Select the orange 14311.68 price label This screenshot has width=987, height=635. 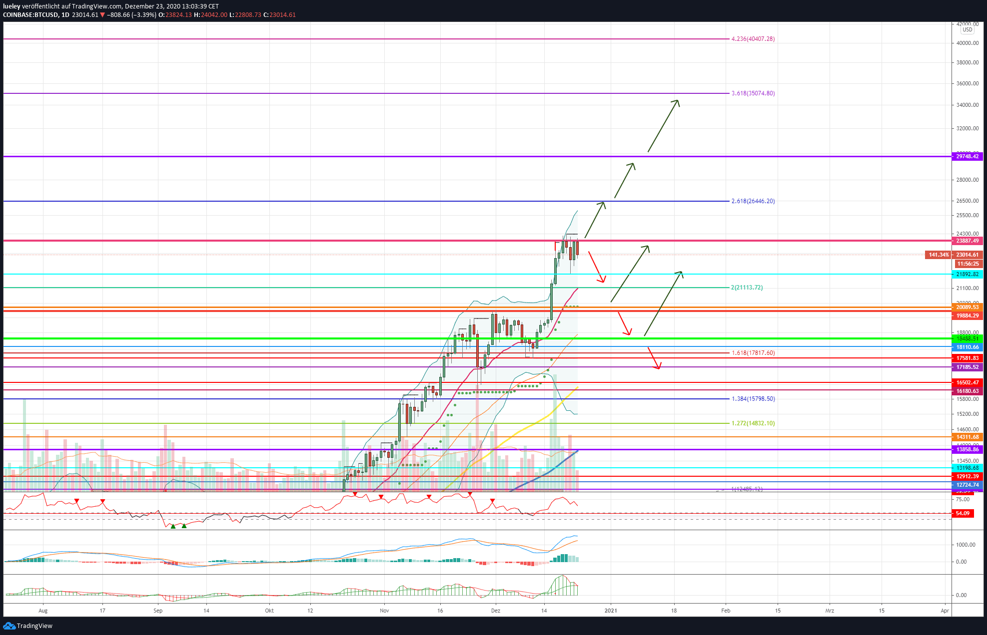point(968,437)
